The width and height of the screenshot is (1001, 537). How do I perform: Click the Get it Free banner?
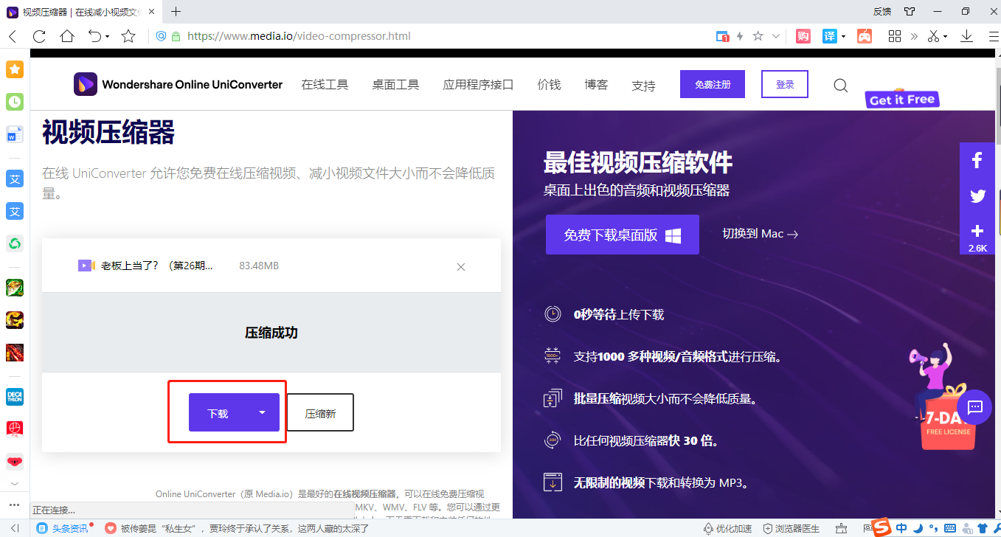coord(902,99)
